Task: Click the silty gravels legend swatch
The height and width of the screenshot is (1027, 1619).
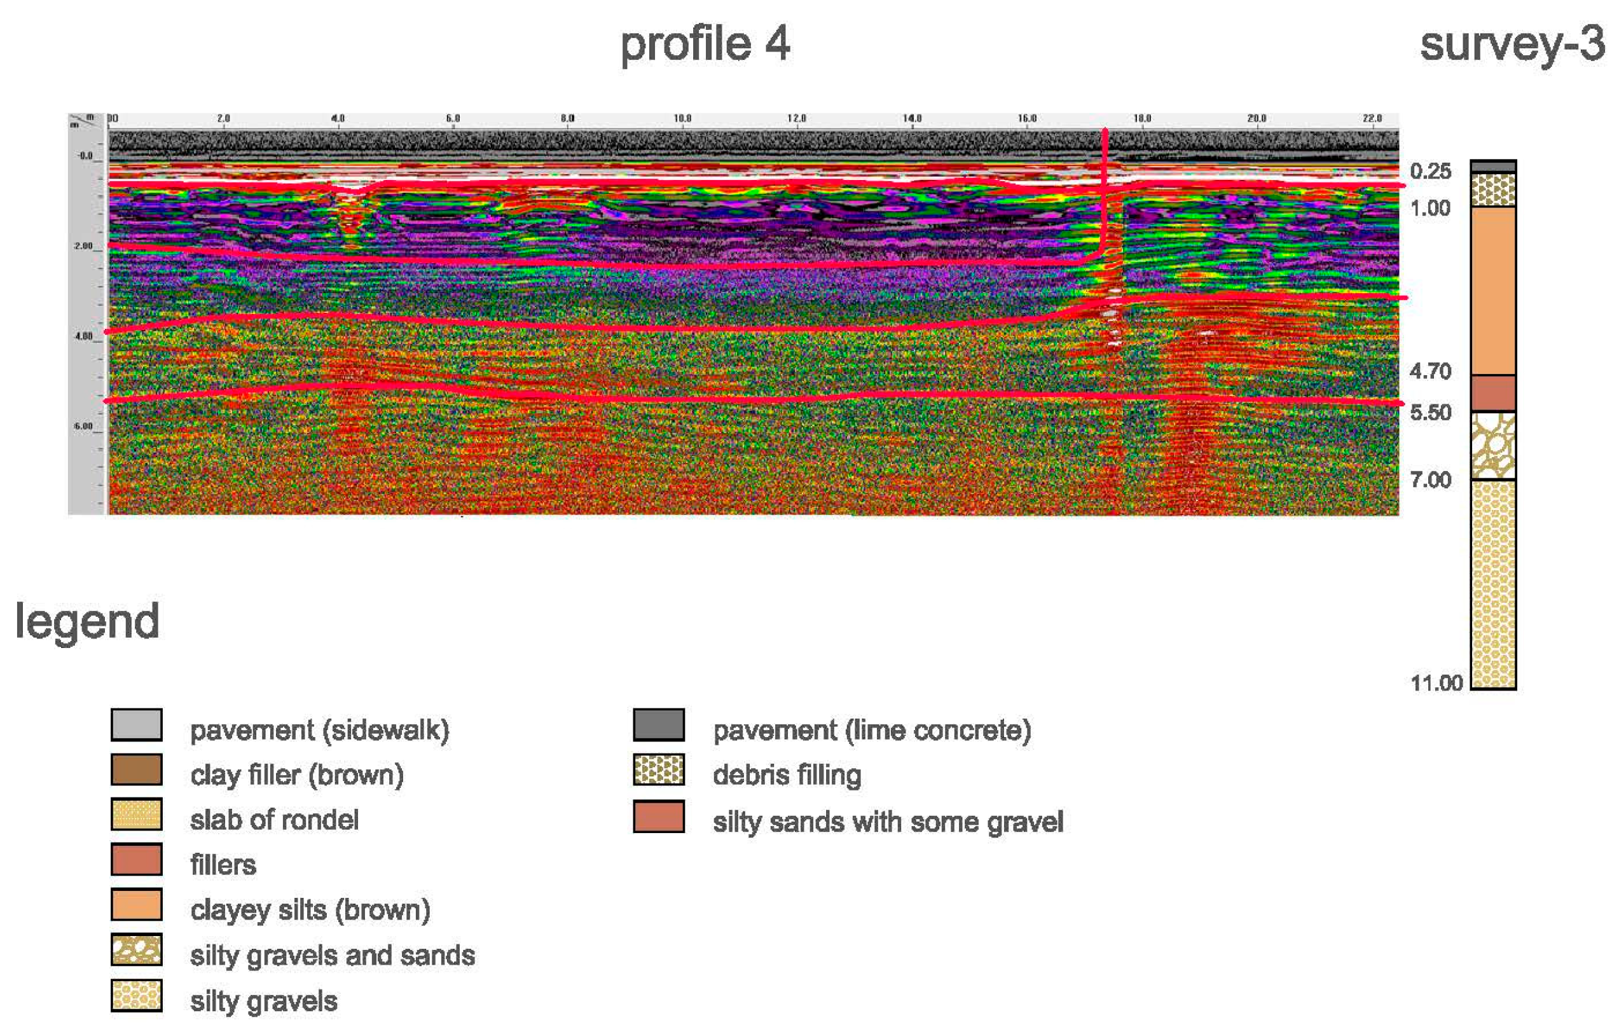Action: click(x=137, y=995)
